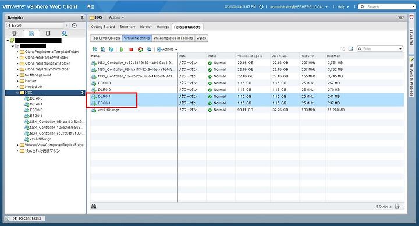The height and width of the screenshot is (226, 419).
Task: Open navigation history clock icon
Action: pos(74,26)
